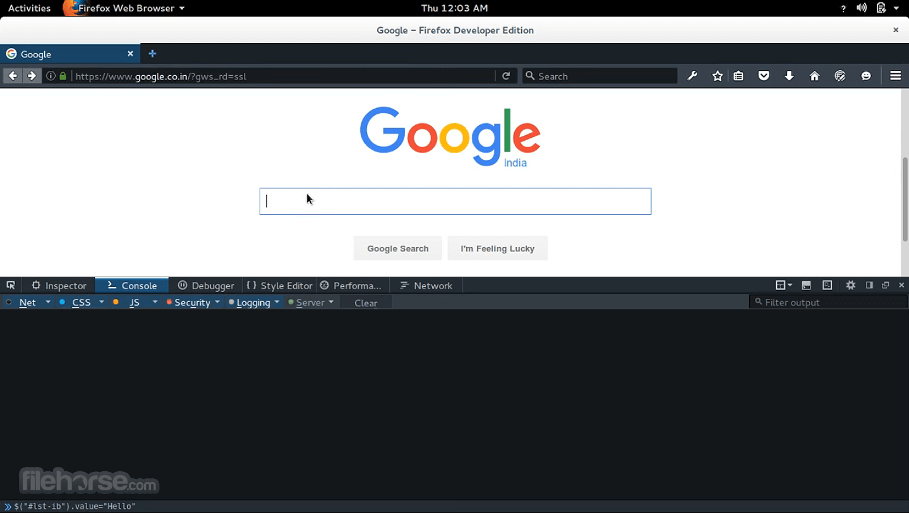Screen dimensions: 909x513
Task: Switch to the Inspector tab
Action: [x=59, y=286]
